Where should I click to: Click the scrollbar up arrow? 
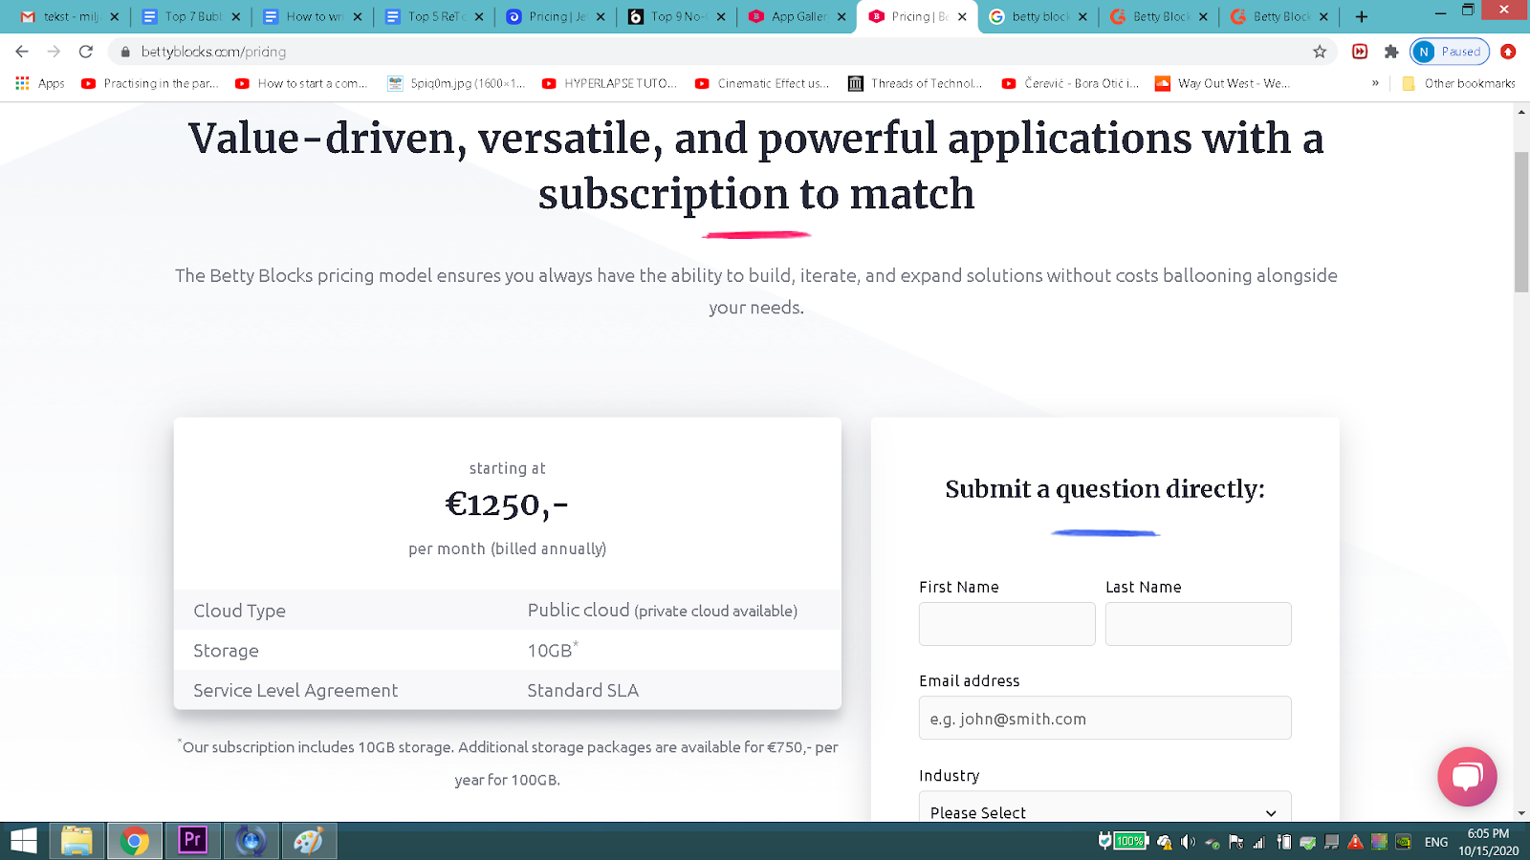point(1521,112)
